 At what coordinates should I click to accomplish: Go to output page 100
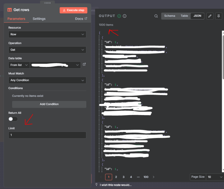pyautogui.click(x=146, y=177)
